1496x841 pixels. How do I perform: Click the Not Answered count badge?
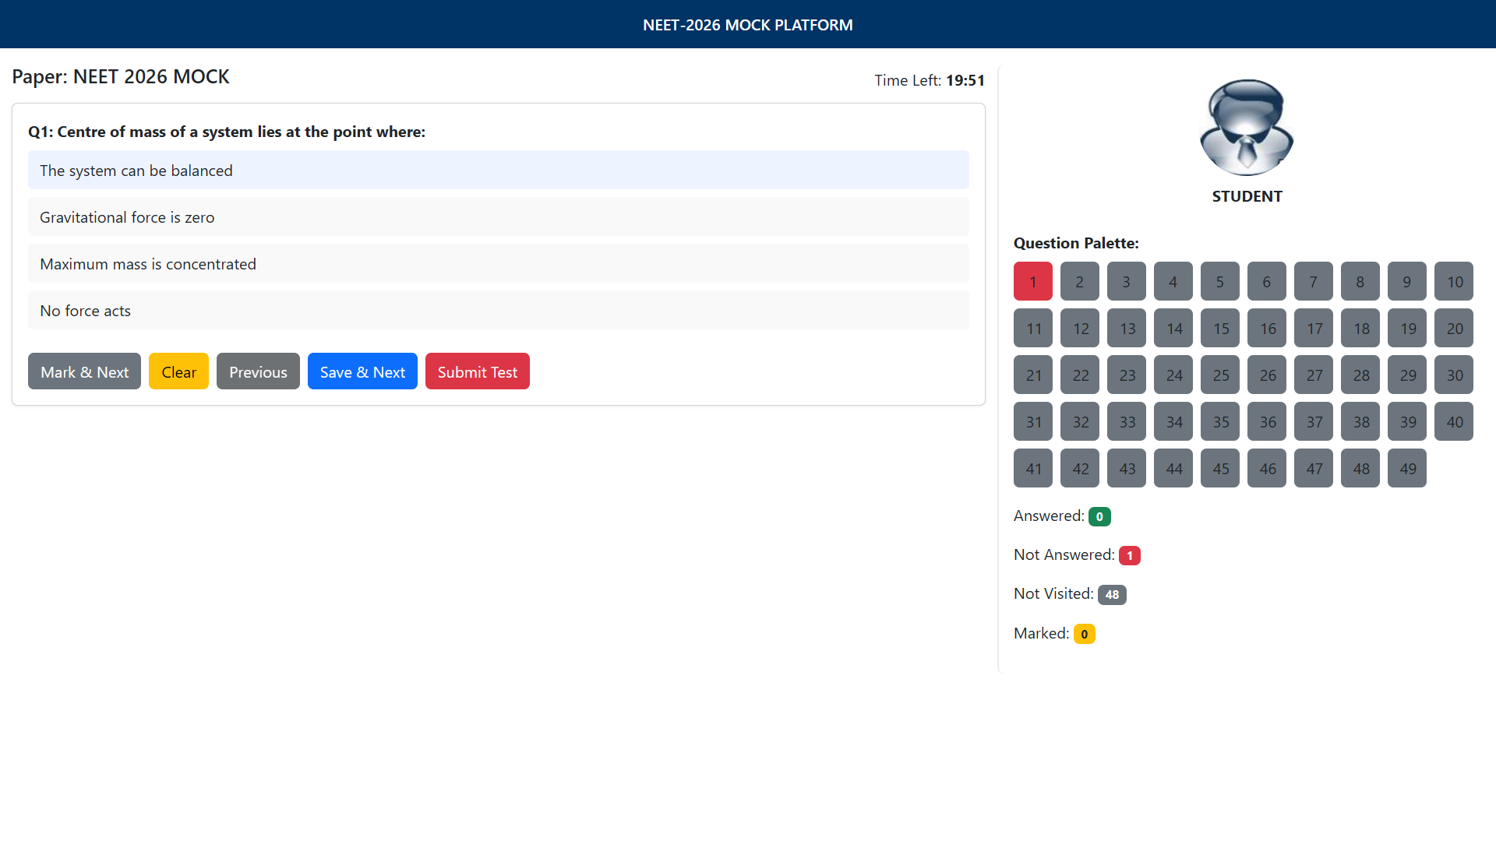point(1130,555)
